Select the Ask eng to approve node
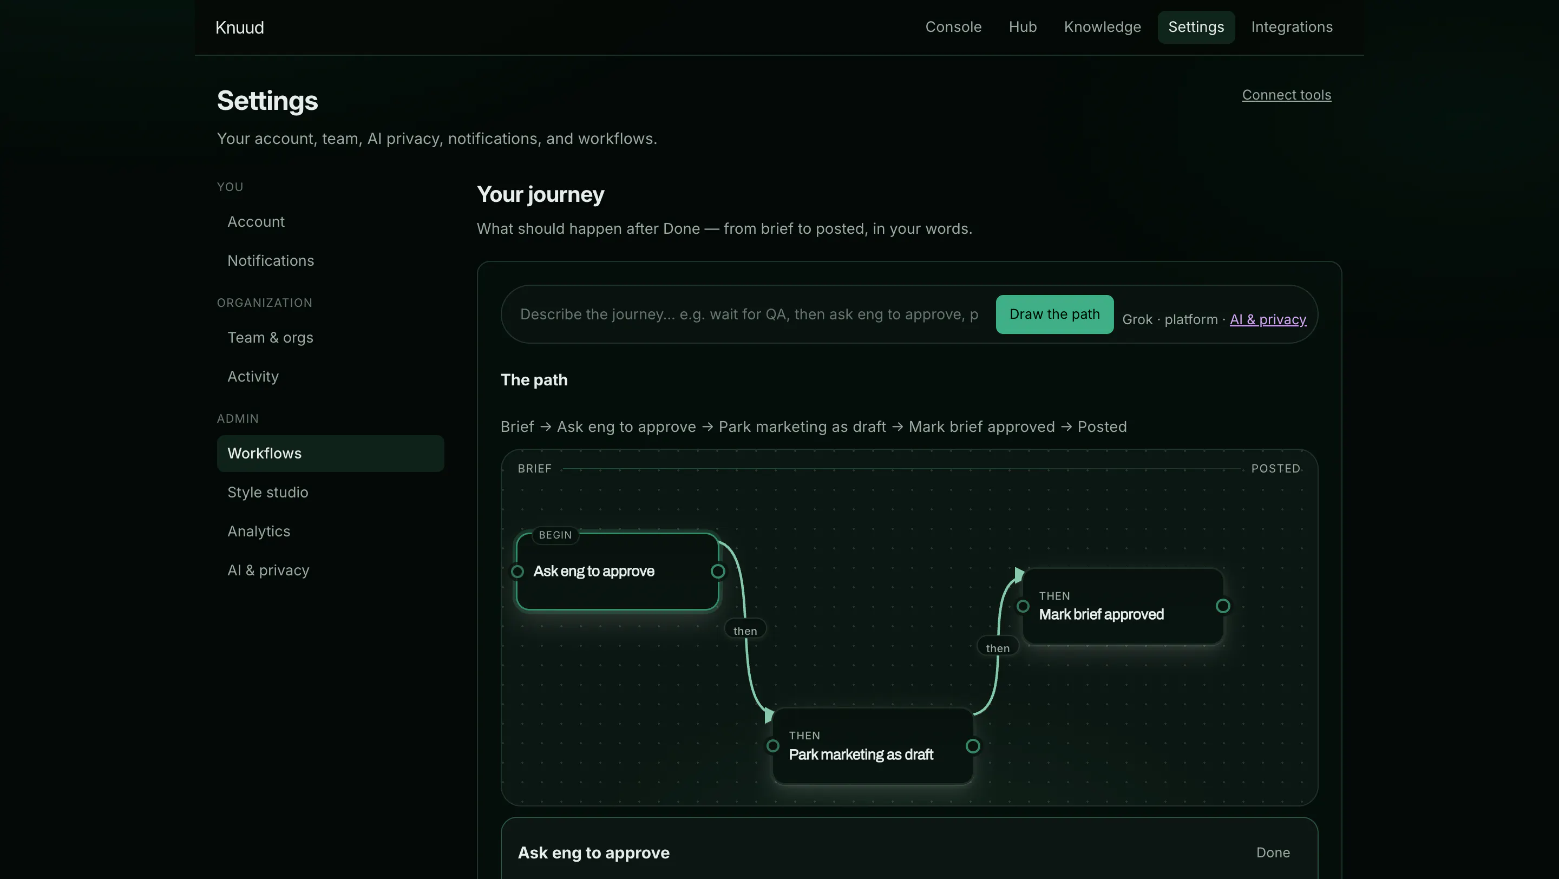Screen dimensions: 1559x879 click(x=617, y=572)
